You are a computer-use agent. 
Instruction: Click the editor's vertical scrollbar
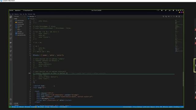tap(183, 79)
